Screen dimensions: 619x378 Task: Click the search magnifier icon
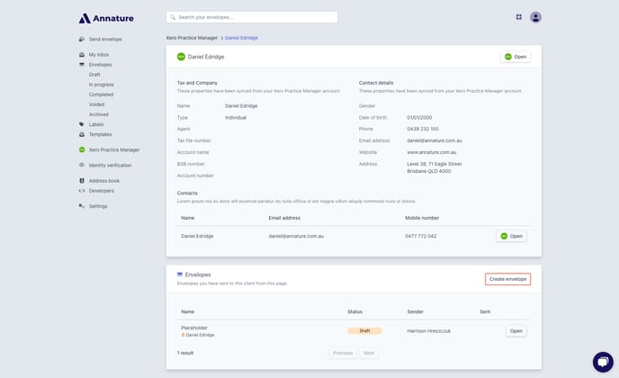pyautogui.click(x=173, y=17)
